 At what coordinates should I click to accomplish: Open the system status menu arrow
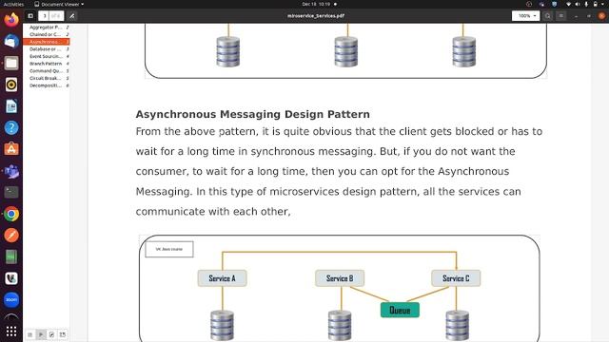point(602,4)
